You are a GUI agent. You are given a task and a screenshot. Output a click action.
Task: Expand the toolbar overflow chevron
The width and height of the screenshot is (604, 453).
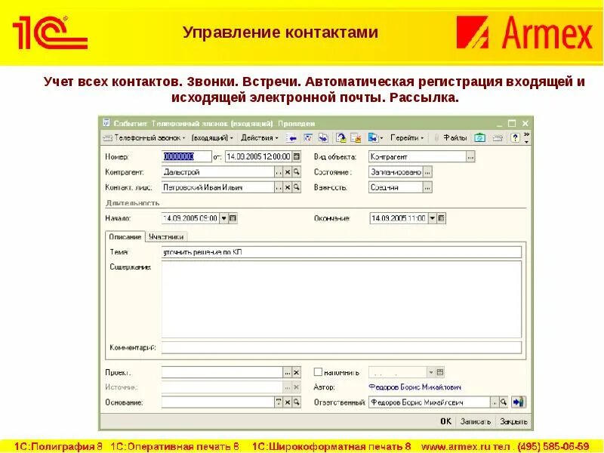pos(526,138)
